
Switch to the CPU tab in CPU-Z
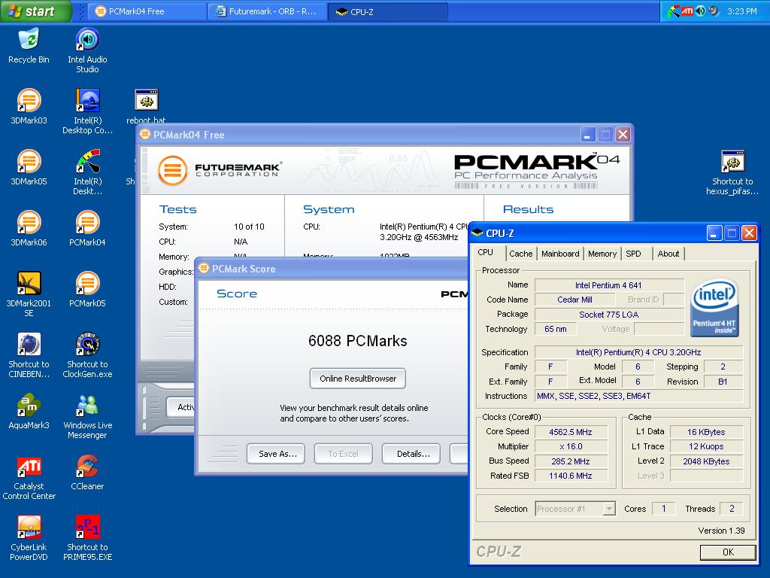[x=485, y=253]
